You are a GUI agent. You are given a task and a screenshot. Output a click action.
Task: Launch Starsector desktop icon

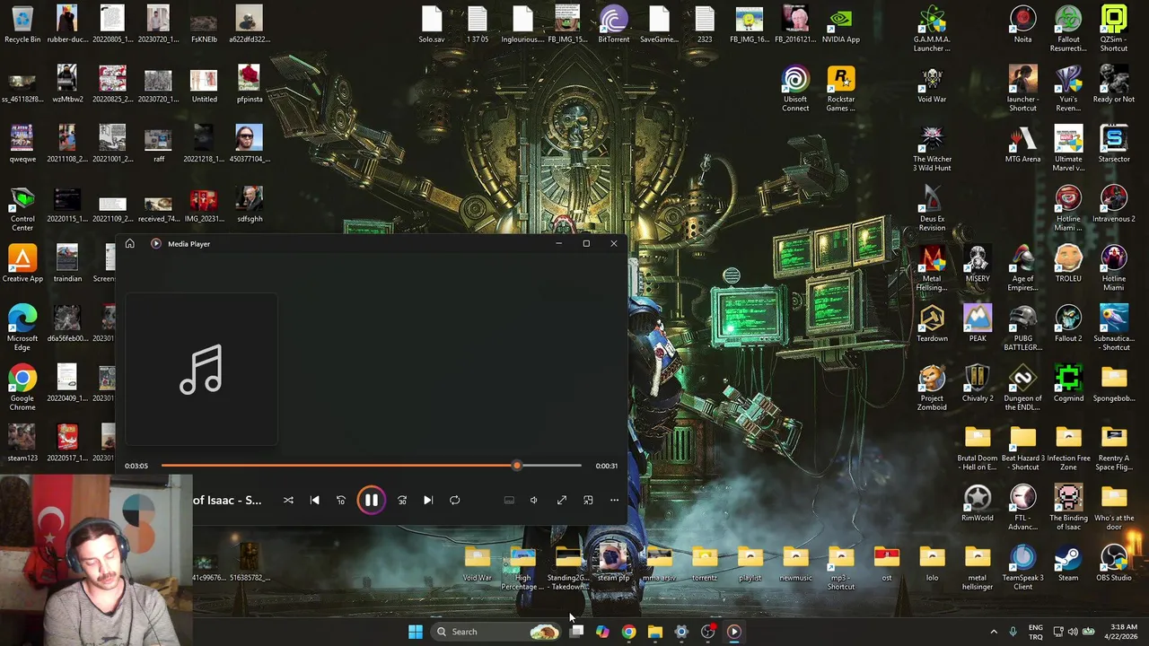1114,145
